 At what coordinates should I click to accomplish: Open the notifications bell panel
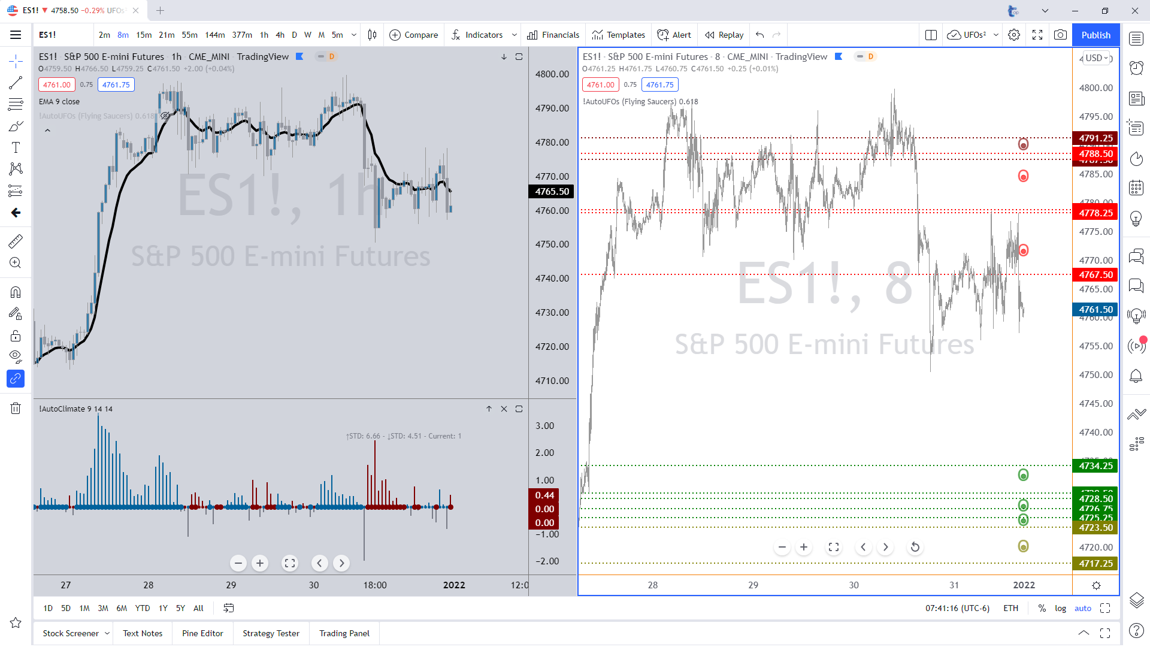(1136, 376)
